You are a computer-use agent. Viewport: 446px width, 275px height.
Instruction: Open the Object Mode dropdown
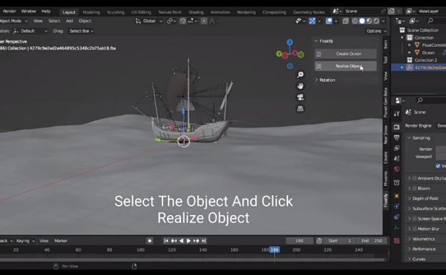(x=14, y=21)
